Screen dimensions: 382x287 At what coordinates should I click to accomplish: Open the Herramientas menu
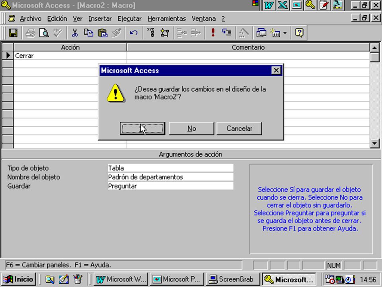coord(167,19)
